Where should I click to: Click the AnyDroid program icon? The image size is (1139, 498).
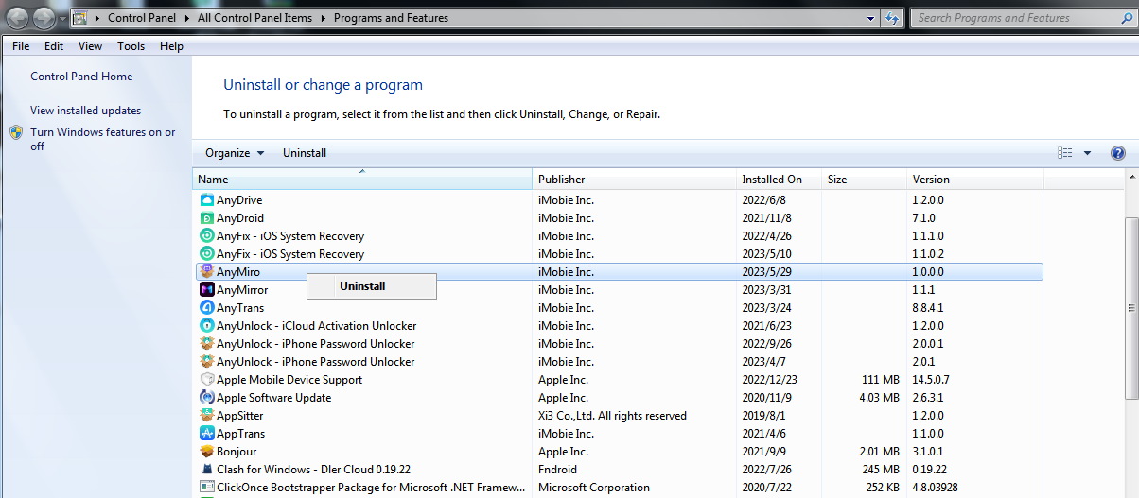click(x=207, y=218)
